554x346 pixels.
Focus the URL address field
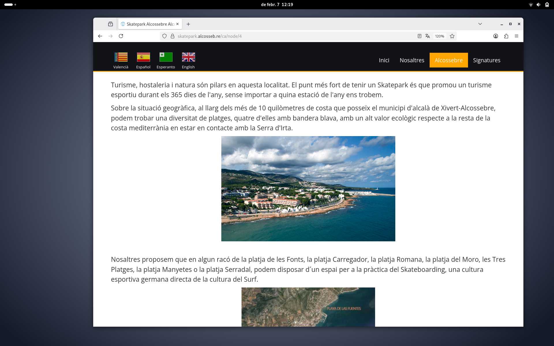click(x=294, y=36)
